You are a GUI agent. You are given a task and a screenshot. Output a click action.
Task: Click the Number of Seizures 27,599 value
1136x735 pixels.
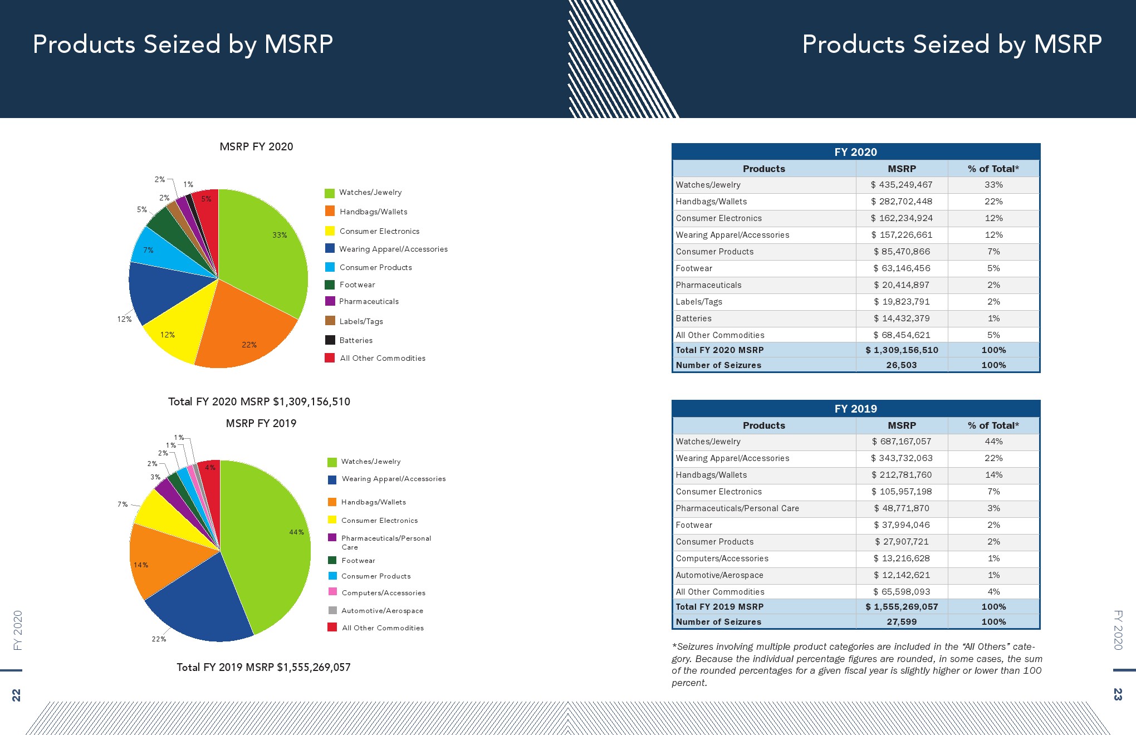(x=902, y=622)
